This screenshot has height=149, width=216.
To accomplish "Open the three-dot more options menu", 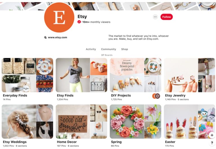I will [x=155, y=17].
